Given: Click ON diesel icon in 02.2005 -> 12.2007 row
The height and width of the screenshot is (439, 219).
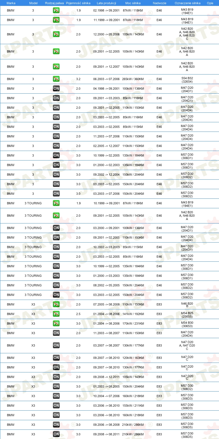Looking at the screenshot, I should (x=56, y=146).
